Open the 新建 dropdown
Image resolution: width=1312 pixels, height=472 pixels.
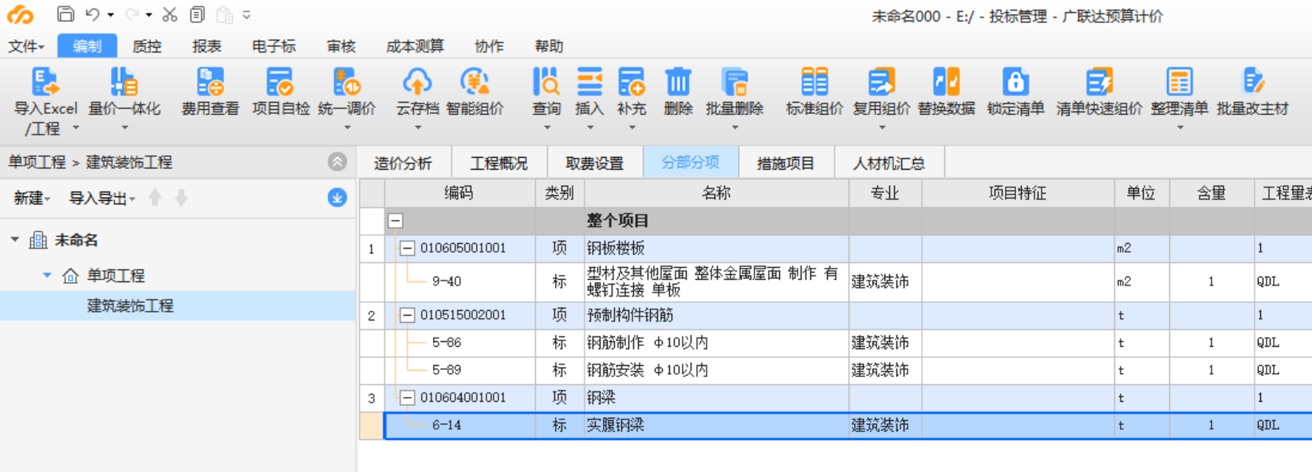[32, 198]
